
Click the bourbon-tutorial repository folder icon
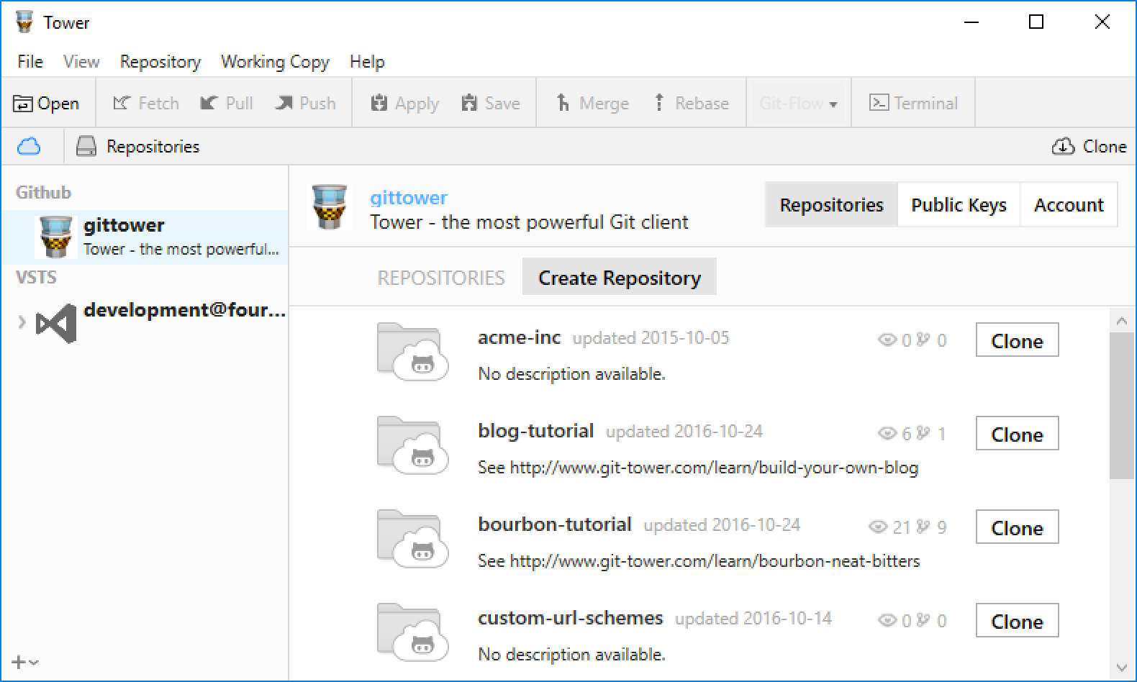pos(412,538)
